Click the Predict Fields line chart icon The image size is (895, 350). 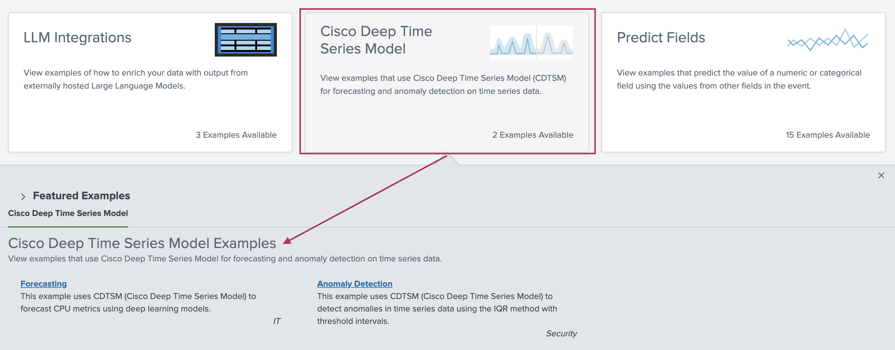[828, 41]
